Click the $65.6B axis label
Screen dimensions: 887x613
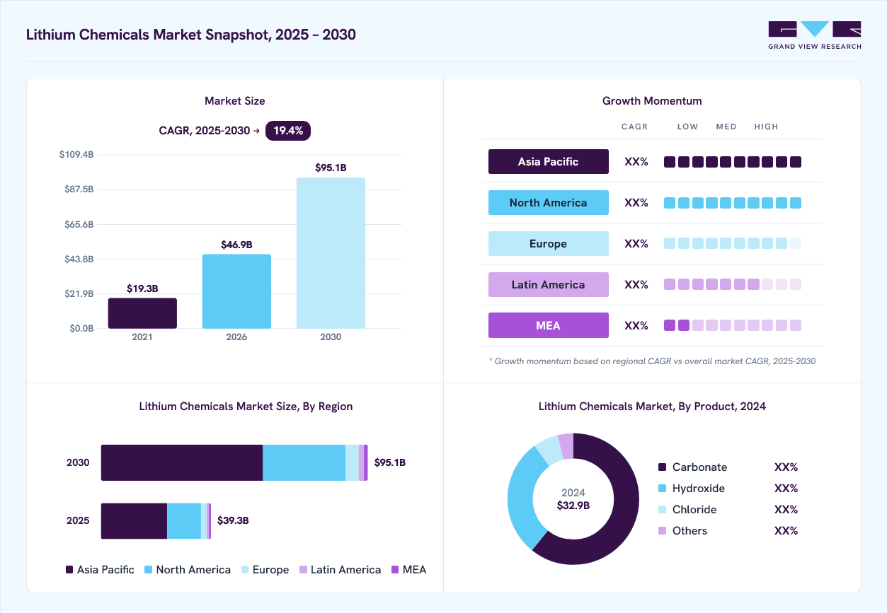(x=79, y=224)
